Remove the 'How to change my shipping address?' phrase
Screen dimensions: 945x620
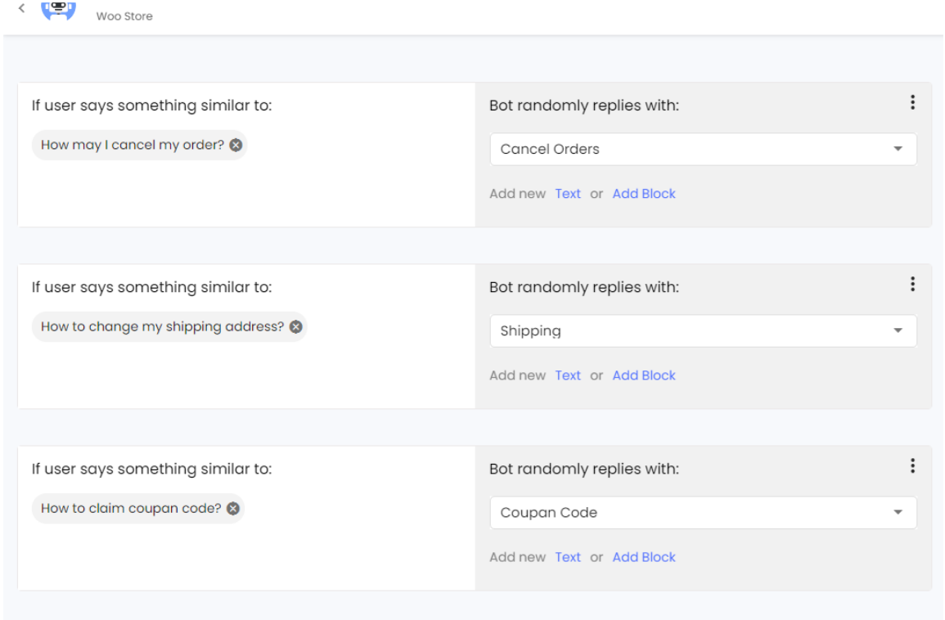click(296, 326)
